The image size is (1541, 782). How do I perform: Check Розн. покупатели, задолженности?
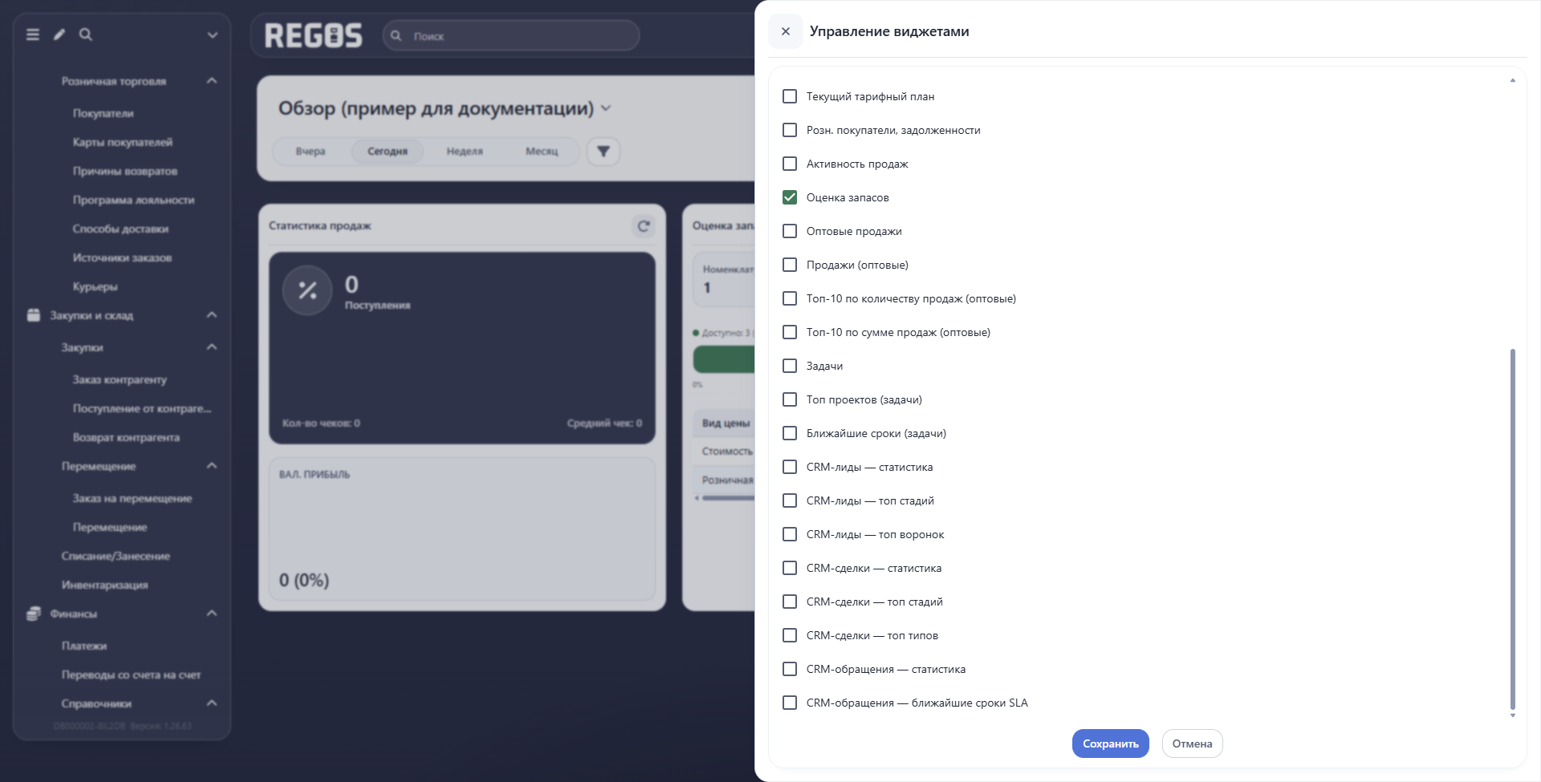point(790,130)
